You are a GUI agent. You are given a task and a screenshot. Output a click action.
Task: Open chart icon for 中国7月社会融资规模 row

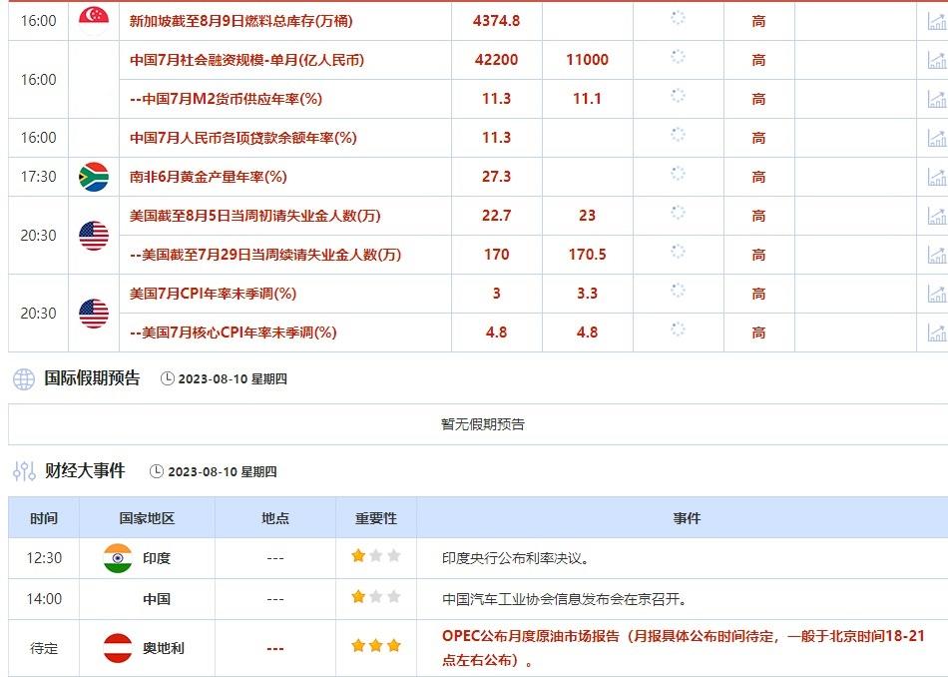coord(938,60)
